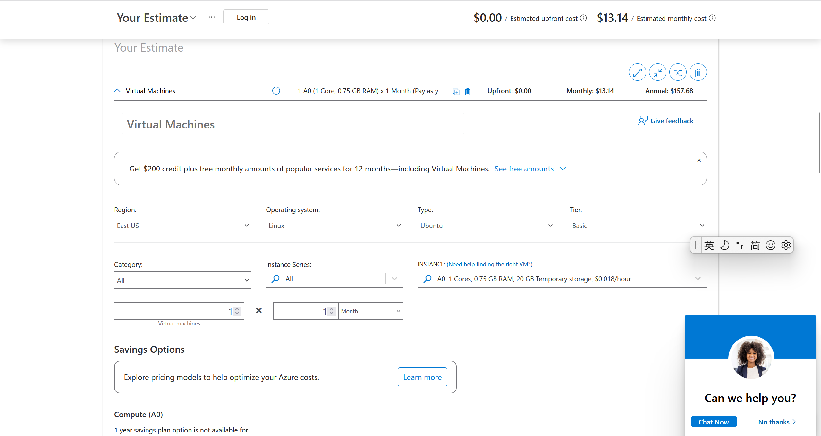Click the Expand all circular icon
This screenshot has width=821, height=436.
[x=637, y=72]
